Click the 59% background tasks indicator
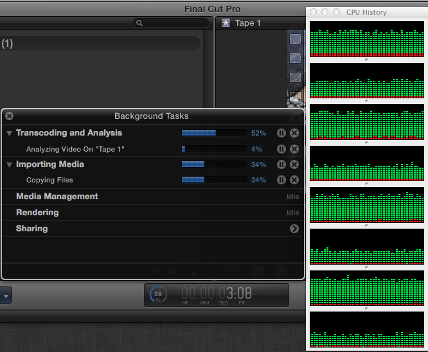This screenshot has width=428, height=352. [x=158, y=295]
